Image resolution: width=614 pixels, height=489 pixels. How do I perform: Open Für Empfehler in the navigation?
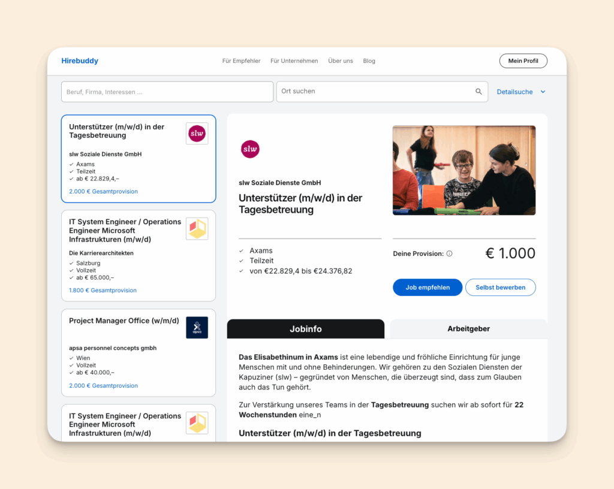click(x=241, y=61)
